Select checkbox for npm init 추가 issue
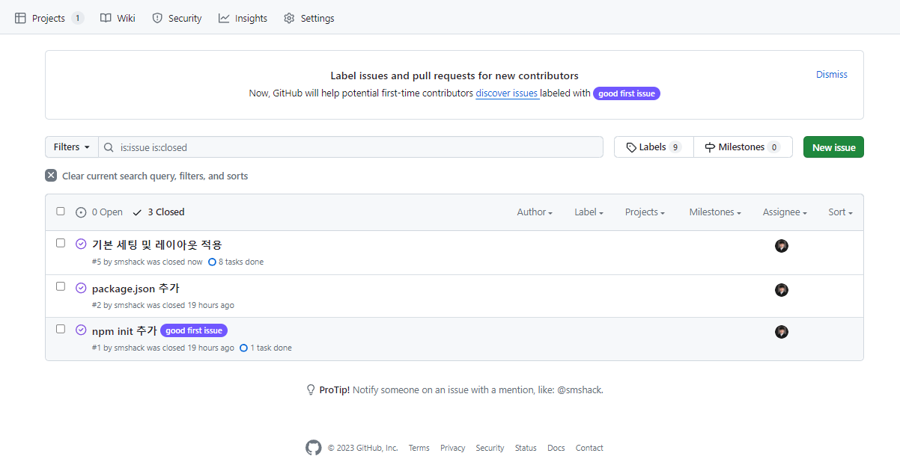Viewport: 900px width, 462px height. pyautogui.click(x=61, y=329)
